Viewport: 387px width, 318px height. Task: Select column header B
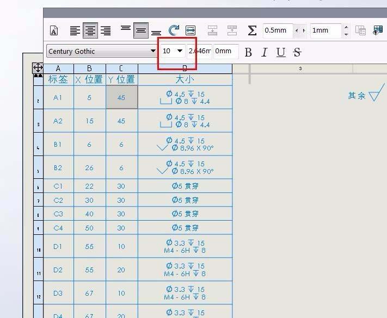pos(90,68)
